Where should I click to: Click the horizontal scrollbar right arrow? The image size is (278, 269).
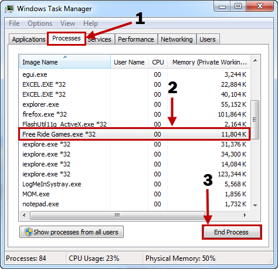click(x=245, y=215)
